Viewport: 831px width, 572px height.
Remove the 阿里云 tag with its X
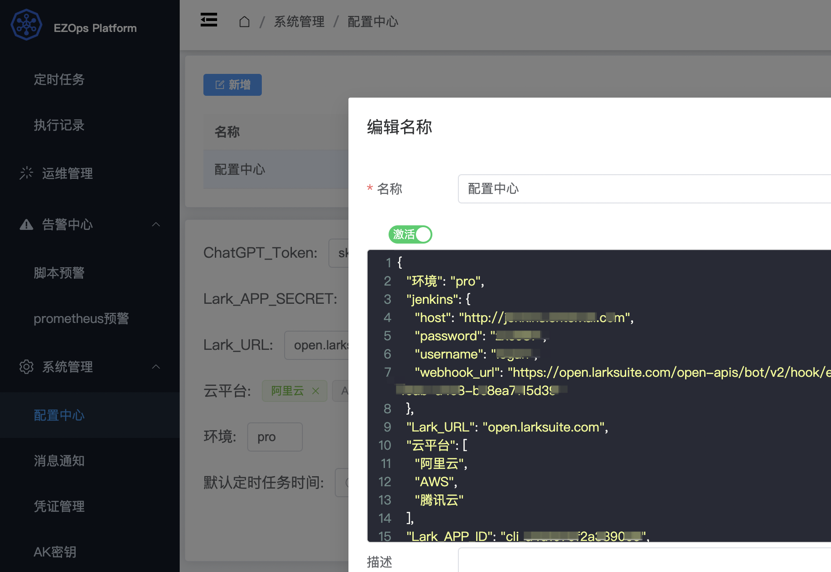click(316, 391)
